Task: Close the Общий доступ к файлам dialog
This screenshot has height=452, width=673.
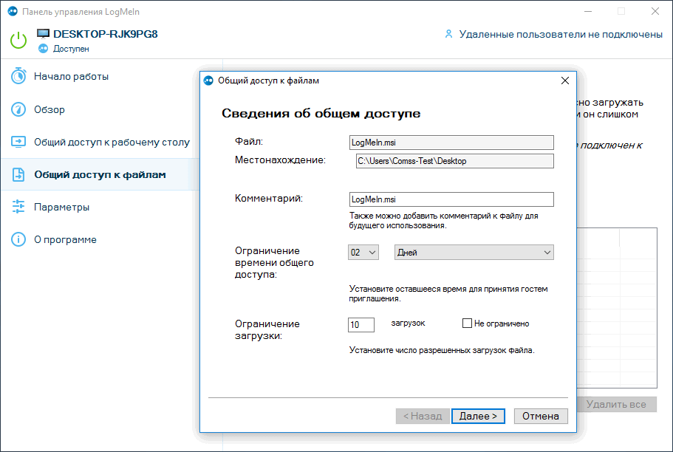Action: pos(565,81)
